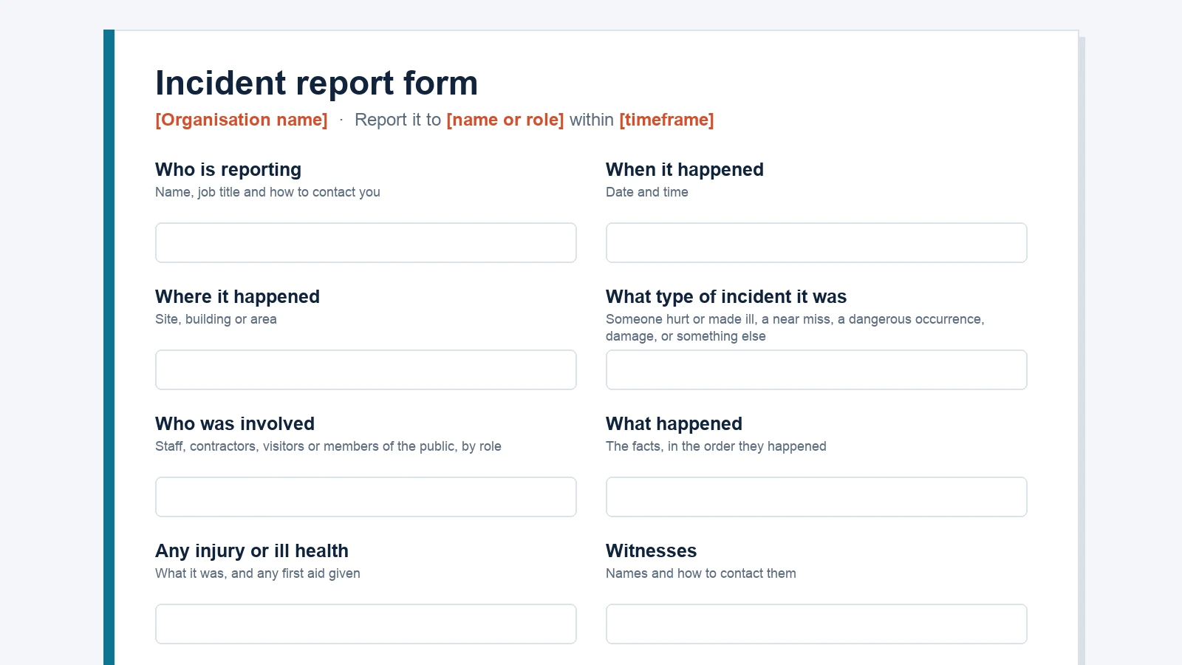Click 'What it was, and any first aid given'
Image resolution: width=1182 pixels, height=665 pixels.
tap(258, 573)
